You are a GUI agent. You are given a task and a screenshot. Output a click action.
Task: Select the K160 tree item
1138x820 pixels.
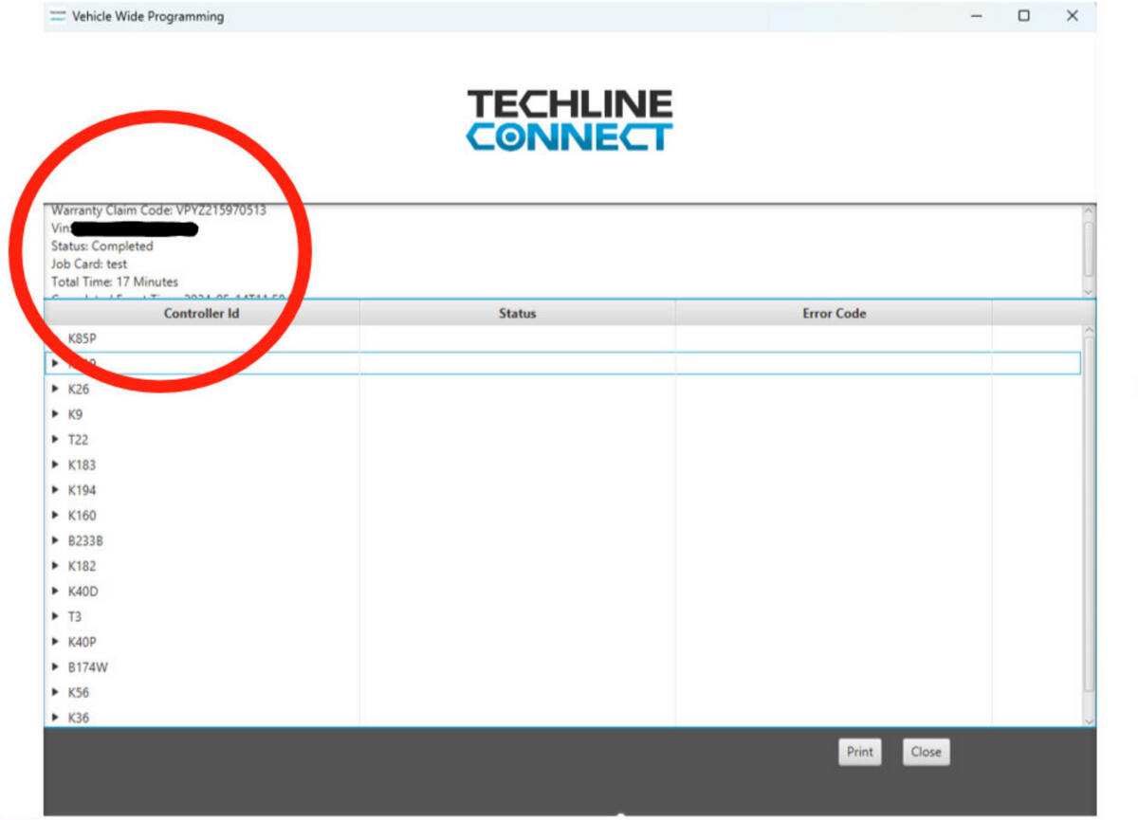82,516
